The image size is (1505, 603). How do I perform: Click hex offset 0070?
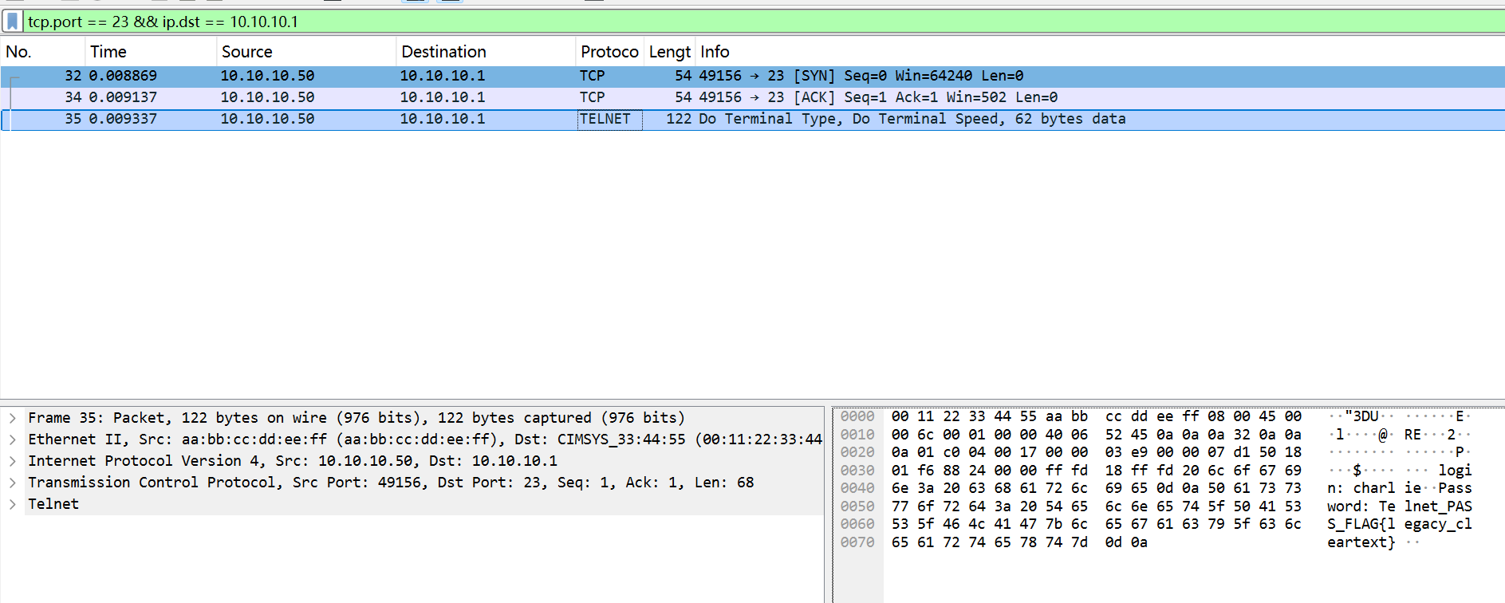[x=857, y=542]
